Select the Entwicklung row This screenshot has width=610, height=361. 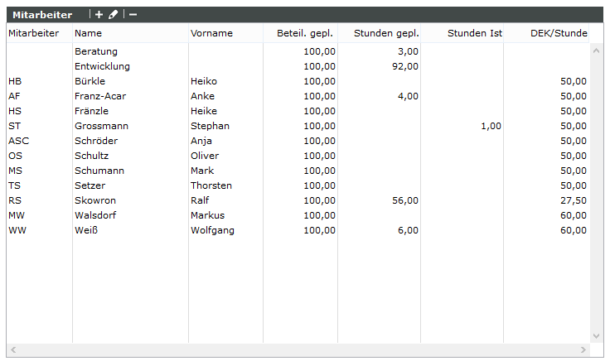102,66
